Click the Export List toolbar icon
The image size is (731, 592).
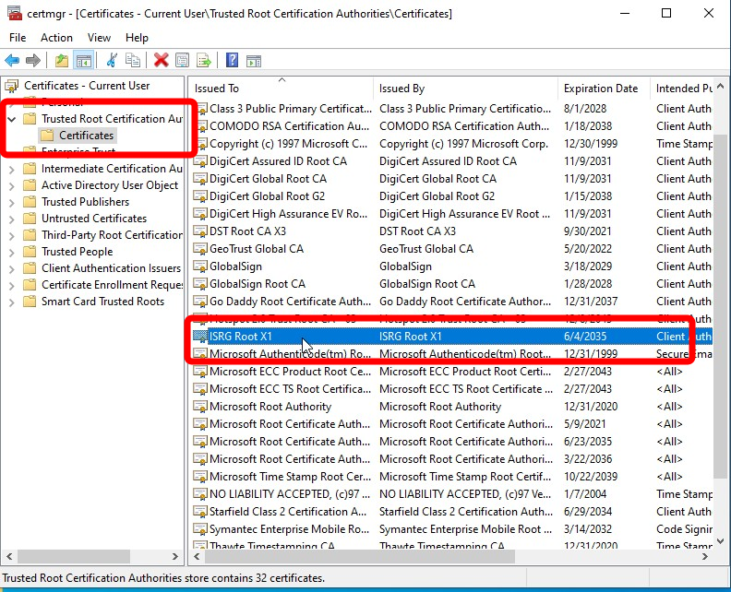[x=204, y=60]
